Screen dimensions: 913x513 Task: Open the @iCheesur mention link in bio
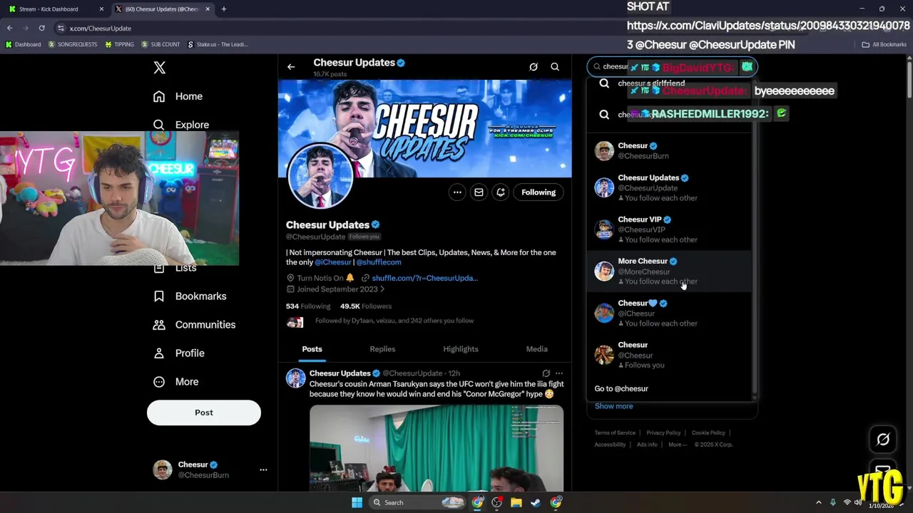(x=333, y=262)
